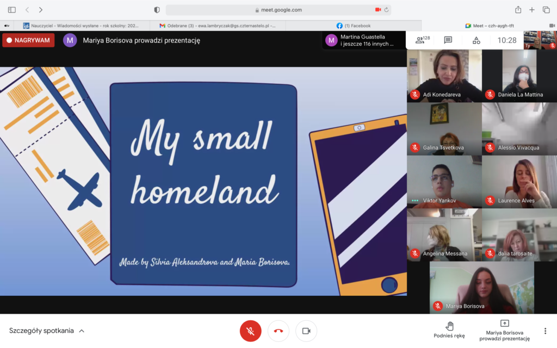This screenshot has height=348, width=557.
Task: Switch to the Odebrane Gmail tab
Action: click(218, 26)
